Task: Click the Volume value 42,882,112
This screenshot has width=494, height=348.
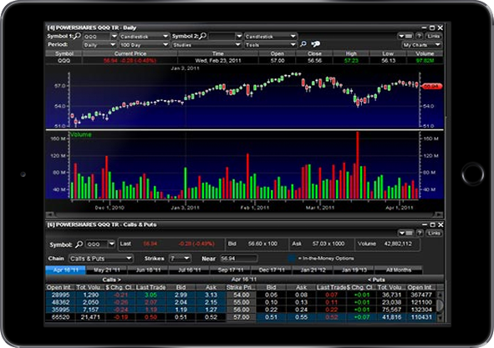Action: tap(398, 244)
